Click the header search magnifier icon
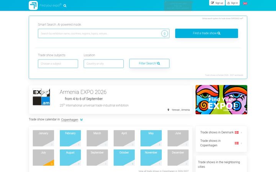The height and width of the screenshot is (172, 276). tap(65, 6)
